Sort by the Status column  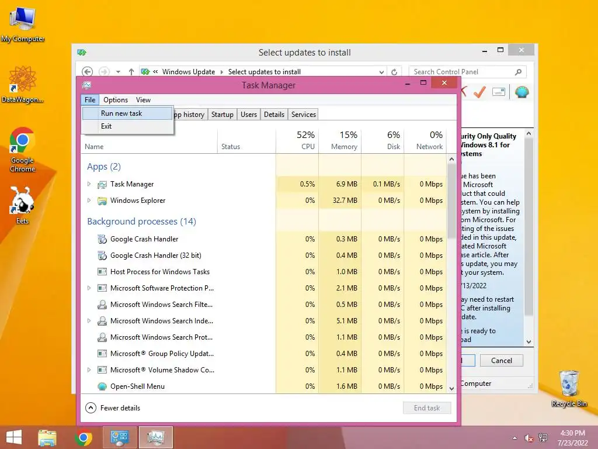[247, 147]
